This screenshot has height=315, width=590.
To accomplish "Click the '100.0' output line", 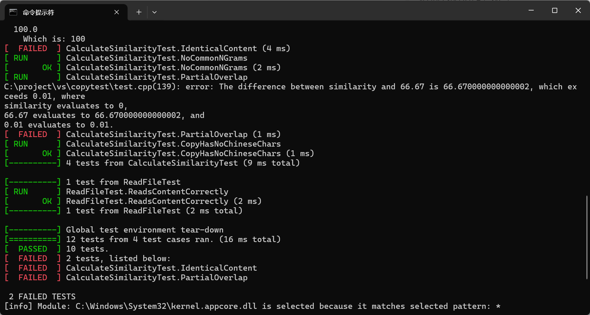I will coord(26,29).
